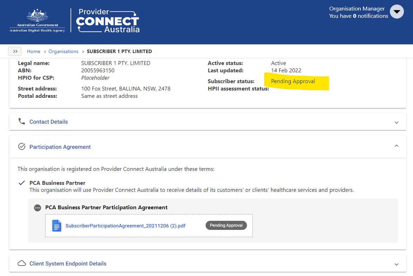Viewport: 413px width, 276px height.
Task: Click the SUBSCRIBER 1 PTY. LIMITED breadcrumb
Action: (x=119, y=51)
